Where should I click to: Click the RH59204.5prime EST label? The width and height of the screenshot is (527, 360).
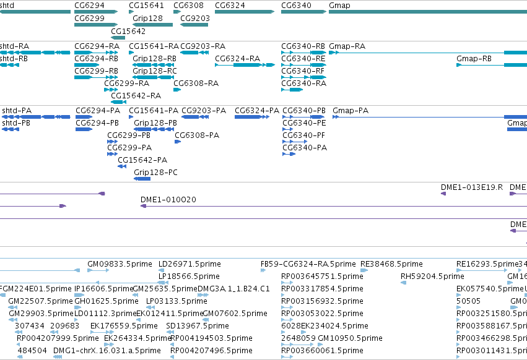pos(432,276)
